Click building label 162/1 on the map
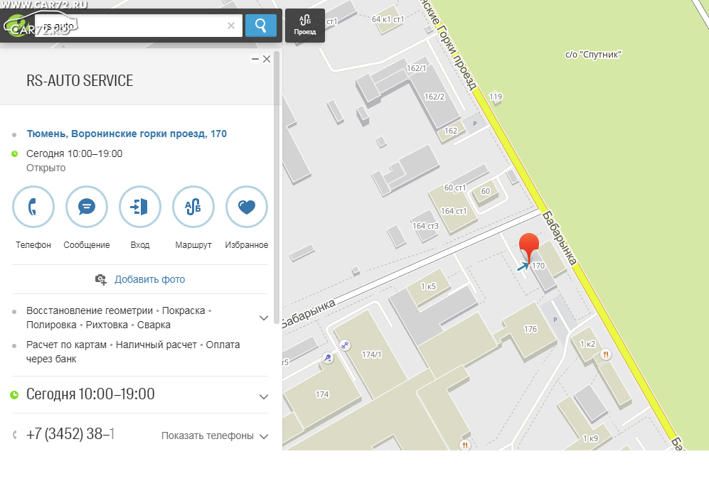This screenshot has width=709, height=503. coord(417,68)
